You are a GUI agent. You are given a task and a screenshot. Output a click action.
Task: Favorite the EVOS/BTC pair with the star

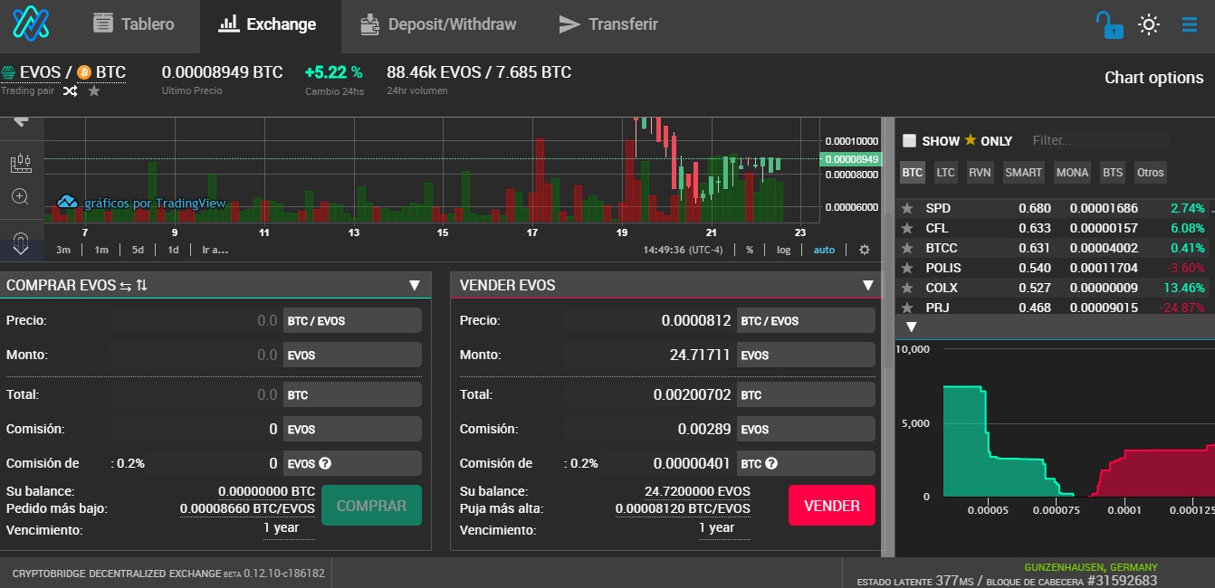click(x=94, y=90)
